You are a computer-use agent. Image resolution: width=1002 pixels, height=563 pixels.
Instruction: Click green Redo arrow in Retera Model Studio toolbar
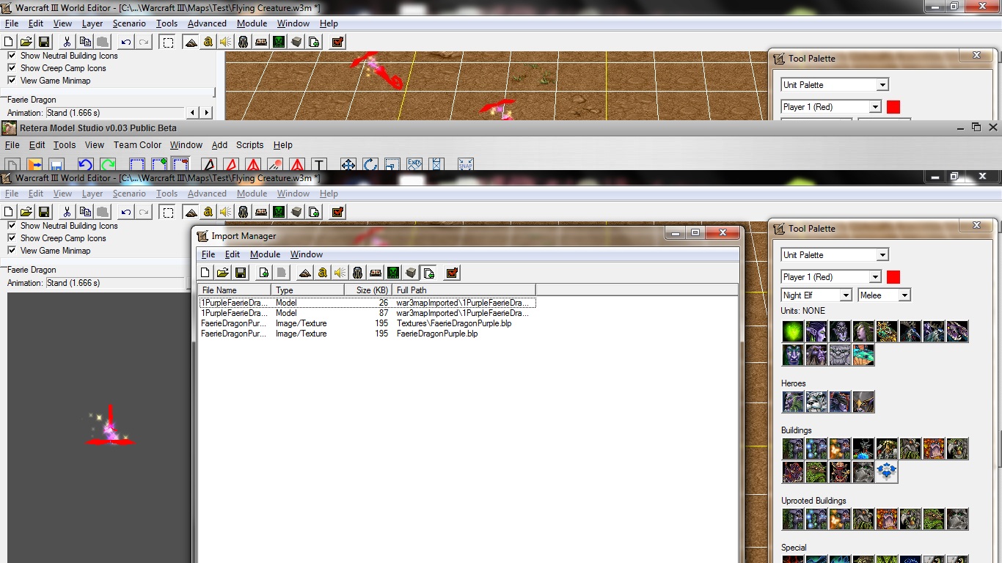(x=108, y=166)
